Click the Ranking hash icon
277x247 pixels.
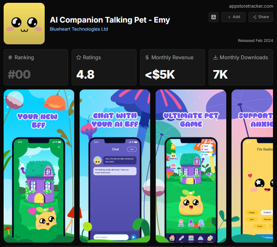10,57
